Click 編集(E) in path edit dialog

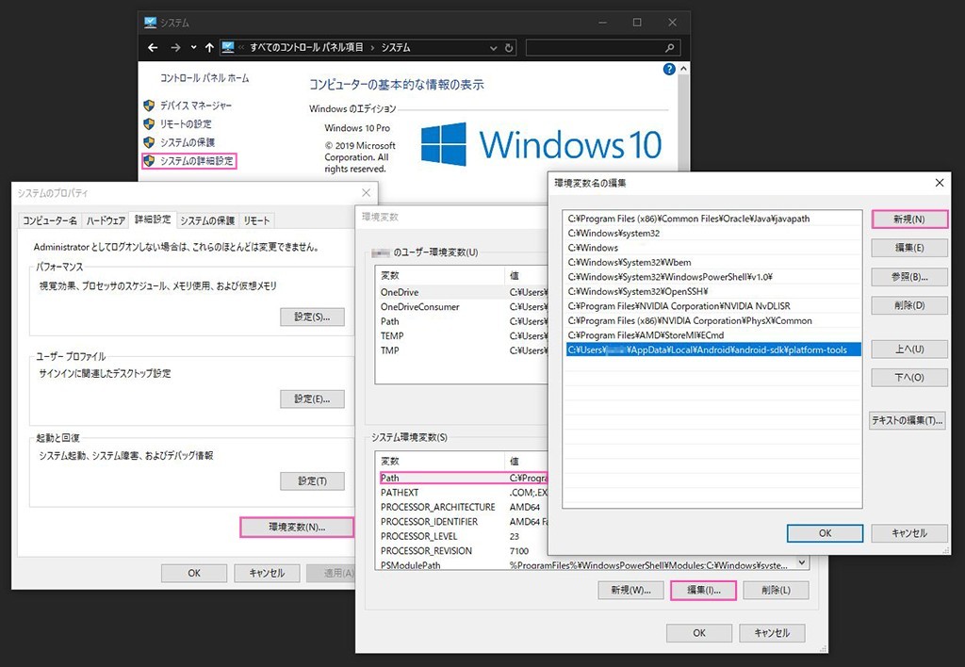(909, 248)
